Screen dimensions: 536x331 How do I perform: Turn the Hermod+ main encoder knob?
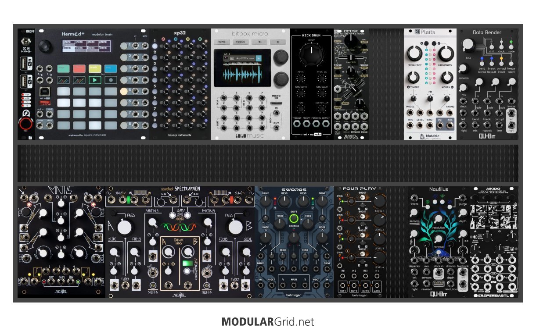(x=46, y=46)
